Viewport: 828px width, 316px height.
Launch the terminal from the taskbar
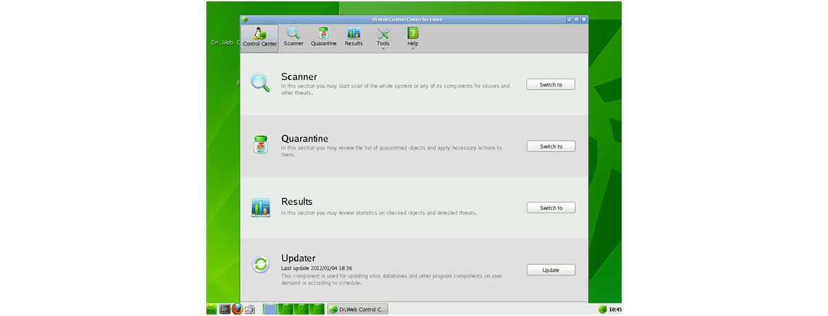[x=224, y=309]
